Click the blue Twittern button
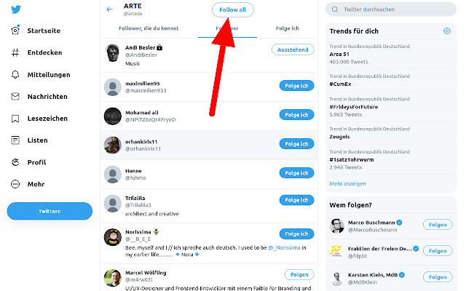 [50, 211]
